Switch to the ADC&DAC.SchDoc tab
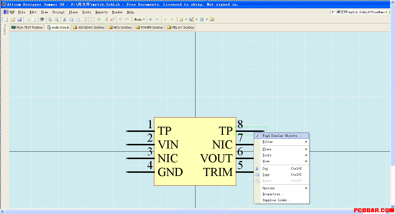The height and width of the screenshot is (214, 395). [88, 27]
